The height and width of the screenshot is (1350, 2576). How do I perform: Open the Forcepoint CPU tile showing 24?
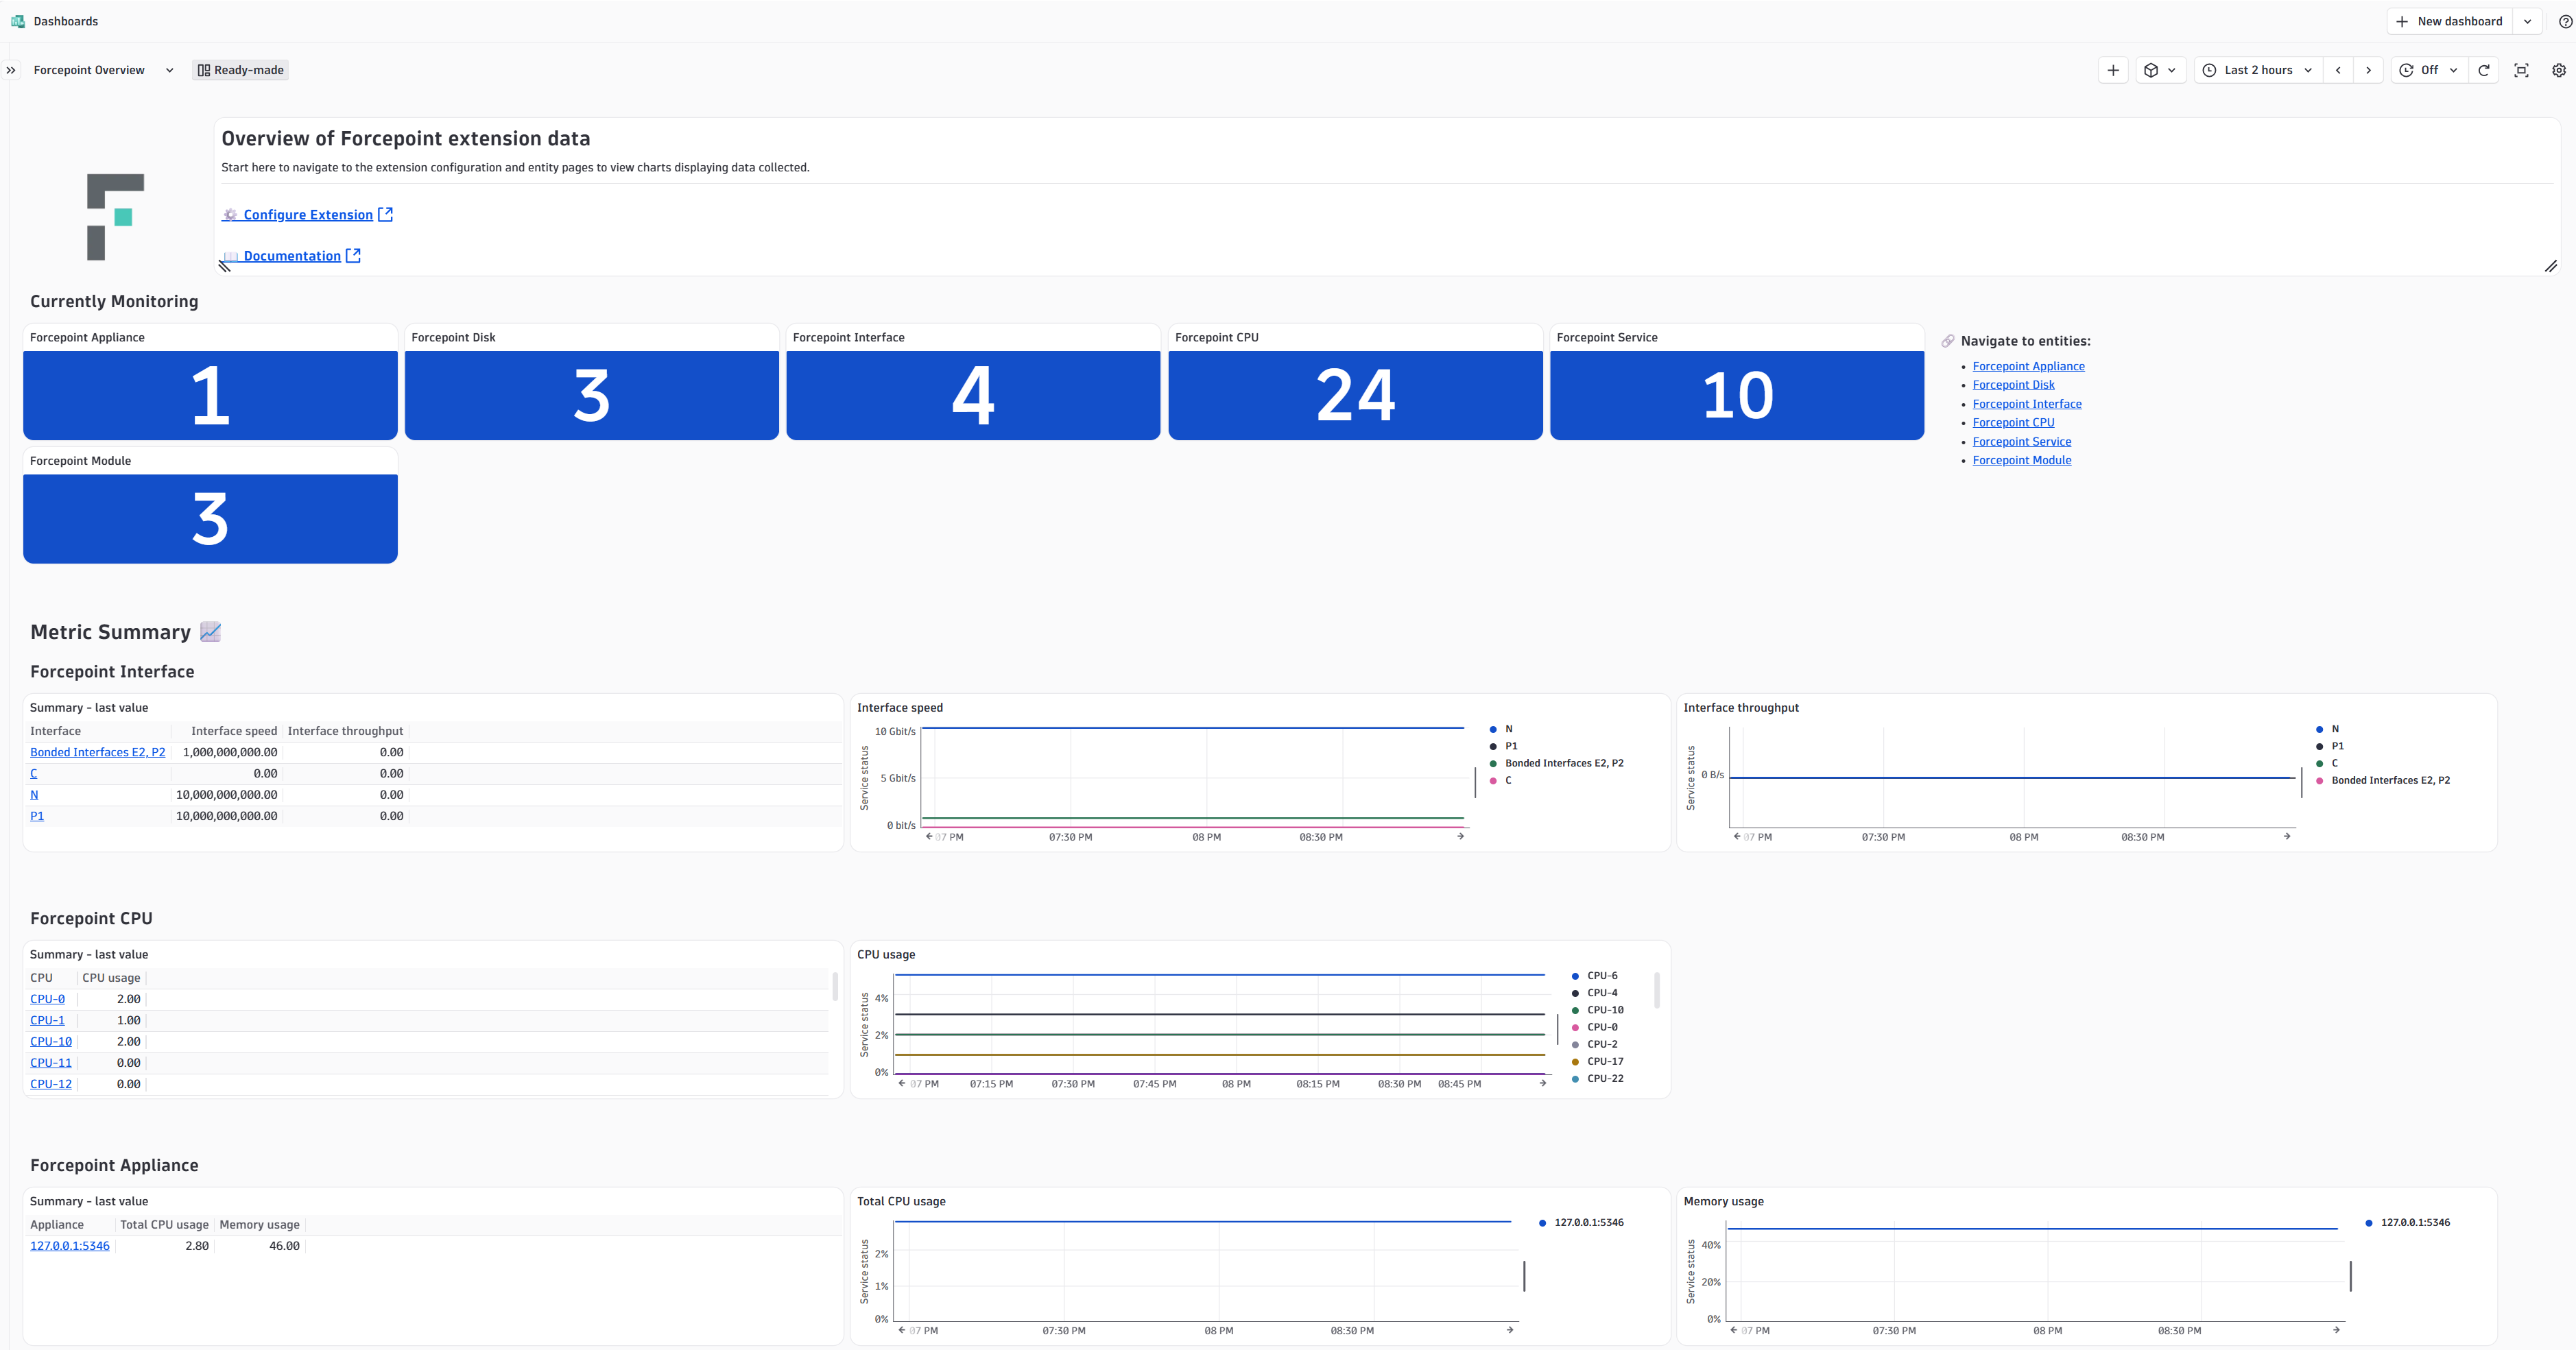click(x=1355, y=382)
